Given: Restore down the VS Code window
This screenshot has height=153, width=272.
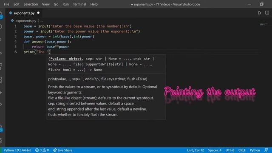Looking at the screenshot, I should (x=262, y=4).
